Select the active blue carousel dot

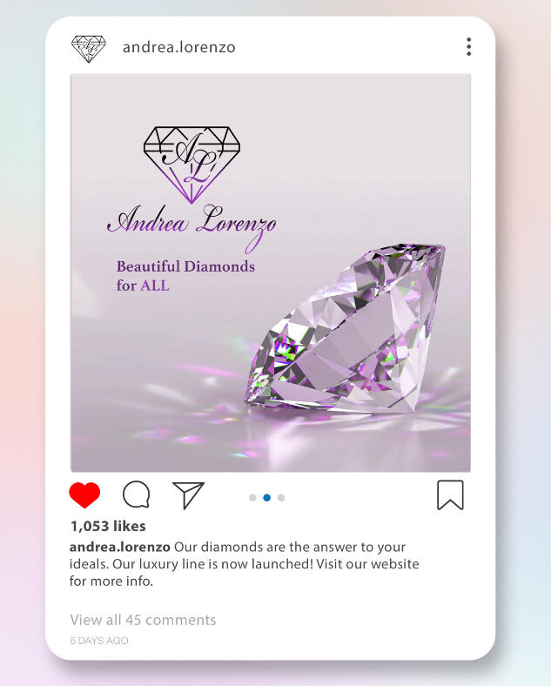266,497
